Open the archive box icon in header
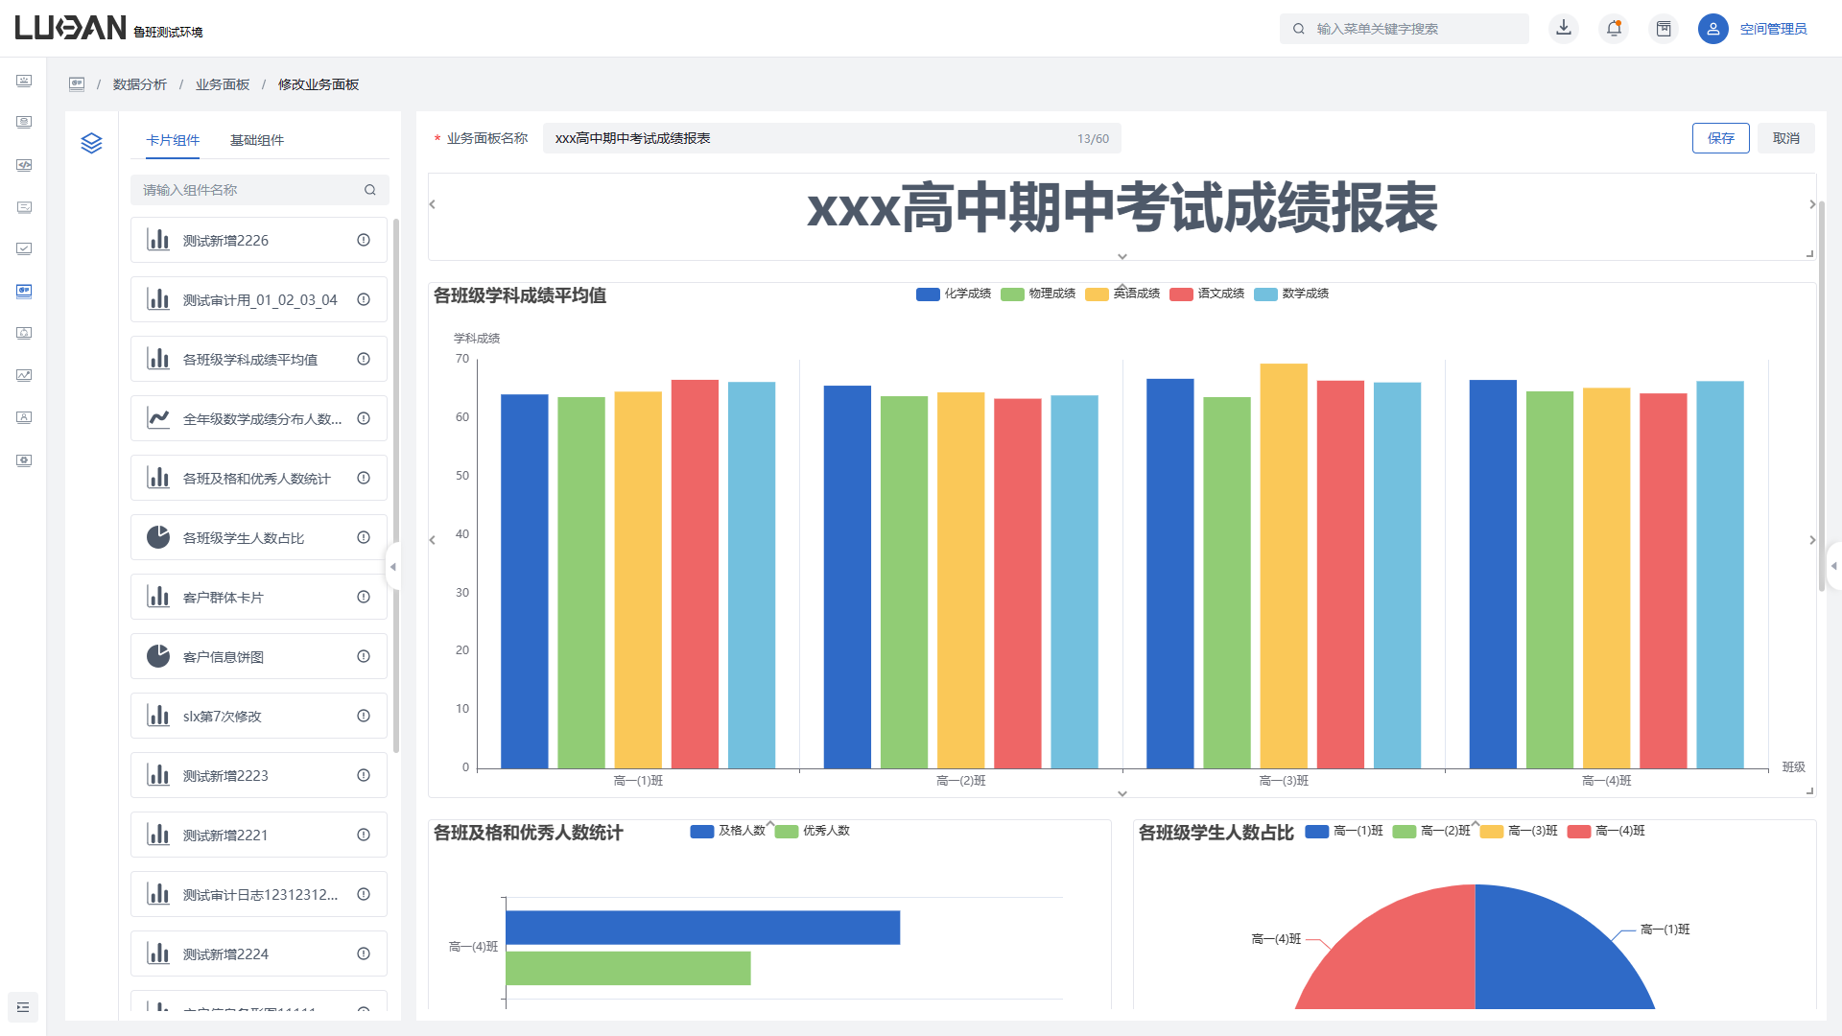This screenshot has height=1036, width=1842. (1664, 29)
